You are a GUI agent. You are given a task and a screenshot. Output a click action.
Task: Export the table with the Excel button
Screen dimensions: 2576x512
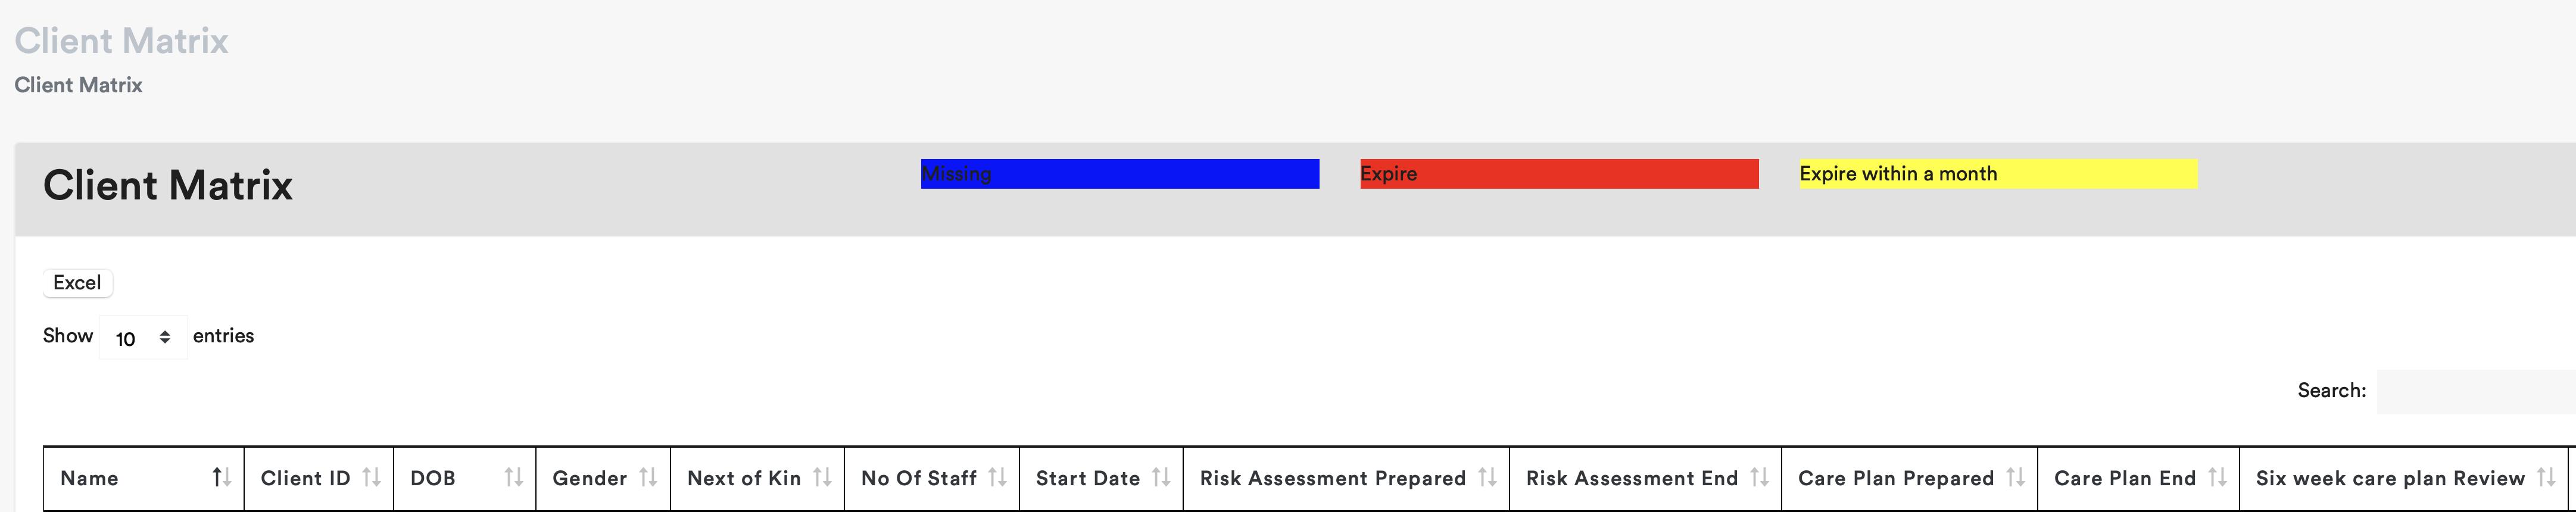tap(77, 283)
